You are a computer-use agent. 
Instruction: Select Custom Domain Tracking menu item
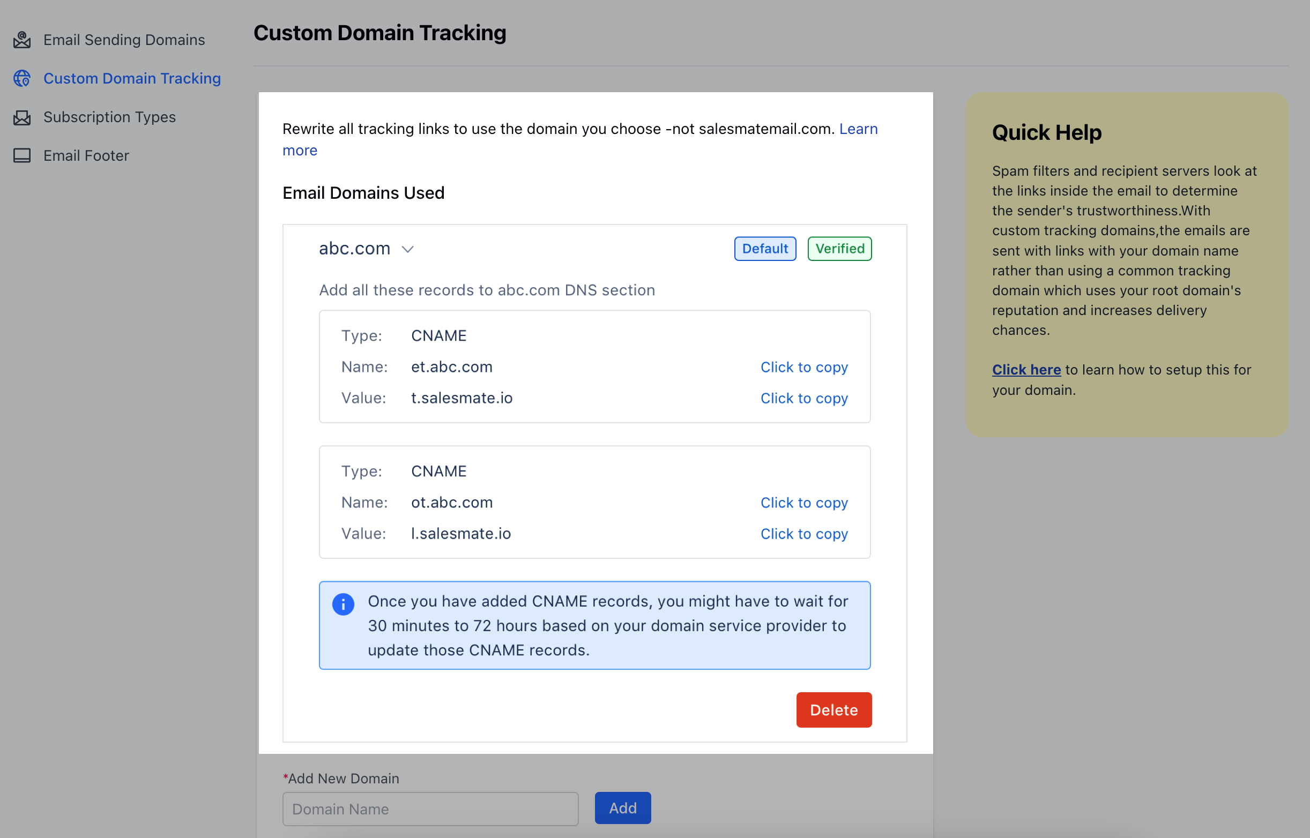[x=132, y=78]
